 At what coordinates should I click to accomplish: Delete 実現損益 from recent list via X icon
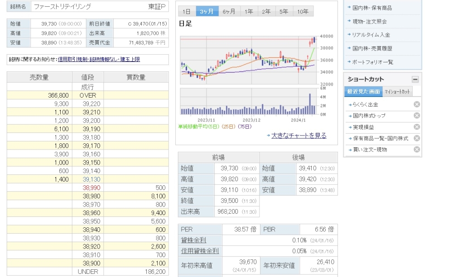pos(417,127)
